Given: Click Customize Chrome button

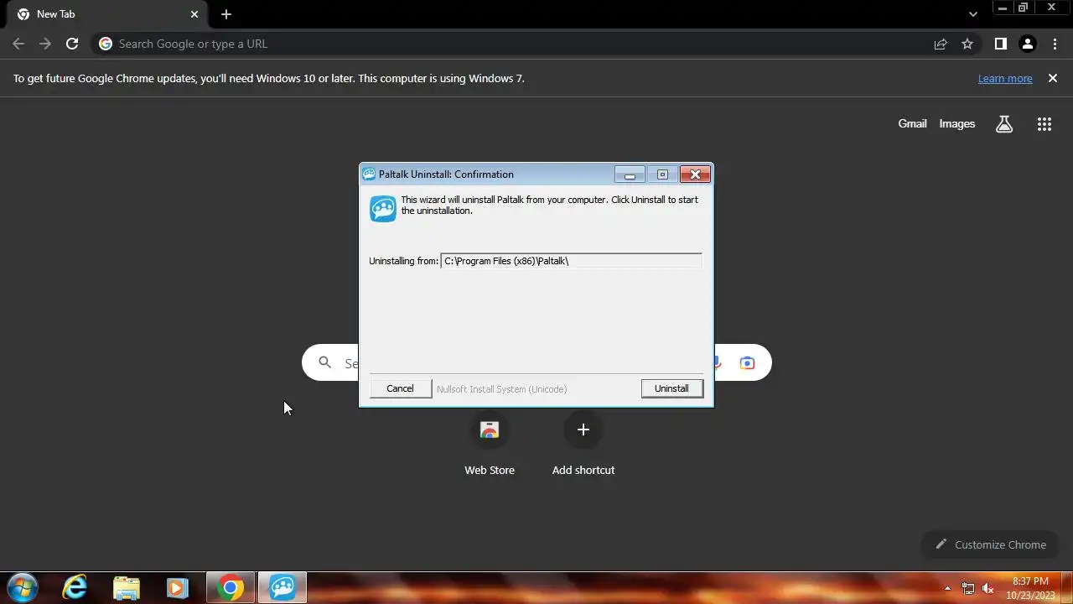Looking at the screenshot, I should click(991, 544).
